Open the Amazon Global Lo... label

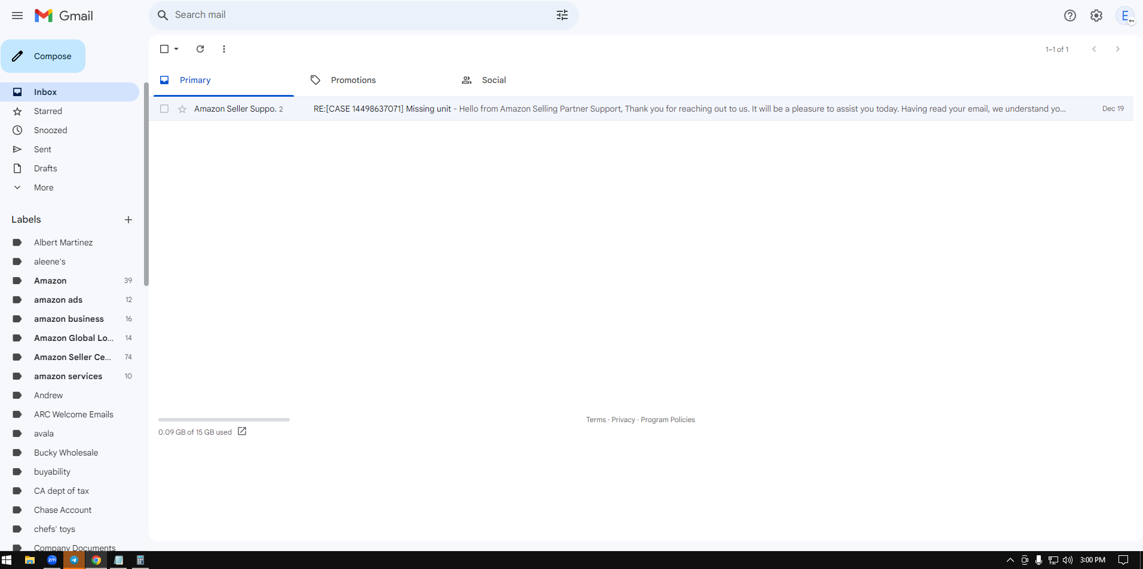coord(69,338)
